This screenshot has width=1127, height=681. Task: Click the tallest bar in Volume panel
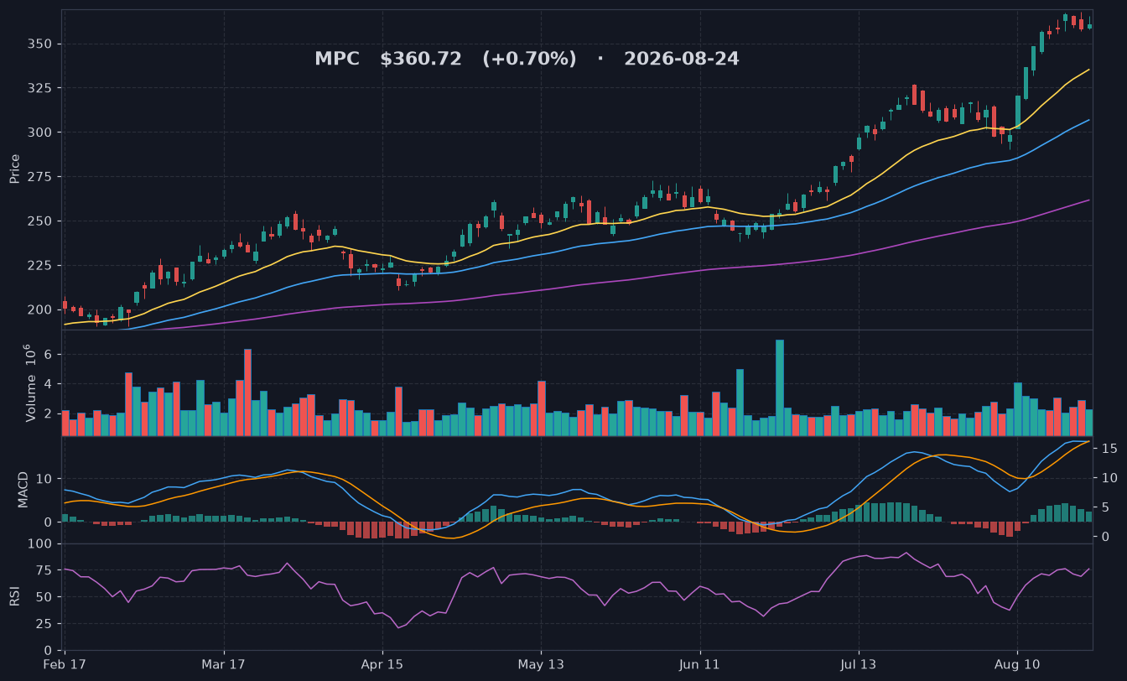(x=780, y=388)
